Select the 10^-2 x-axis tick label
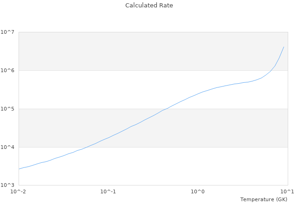Viewport: 297px width, 222px height. point(19,191)
